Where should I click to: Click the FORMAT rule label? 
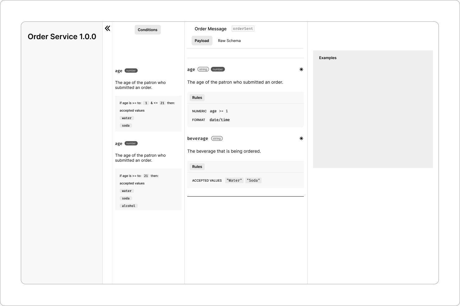(198, 120)
